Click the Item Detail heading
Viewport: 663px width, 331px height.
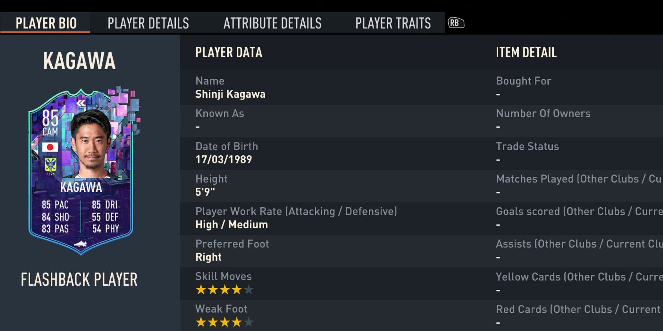(526, 52)
